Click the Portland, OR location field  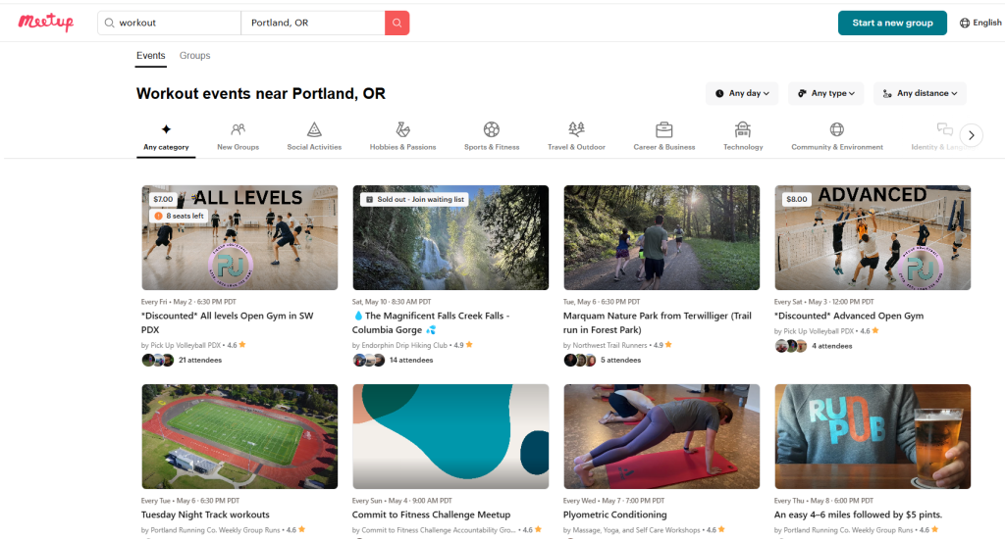click(x=312, y=23)
